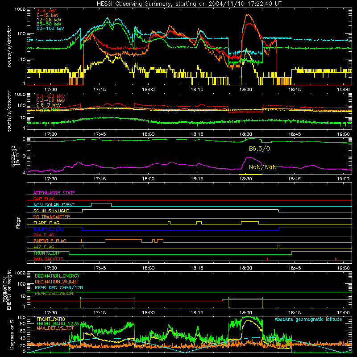
Task: Select the SAA_FLAG label
Action: point(44,235)
